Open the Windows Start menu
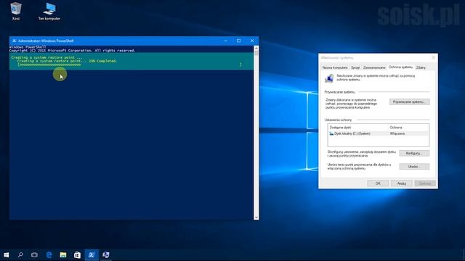The height and width of the screenshot is (261, 465). (x=7, y=254)
